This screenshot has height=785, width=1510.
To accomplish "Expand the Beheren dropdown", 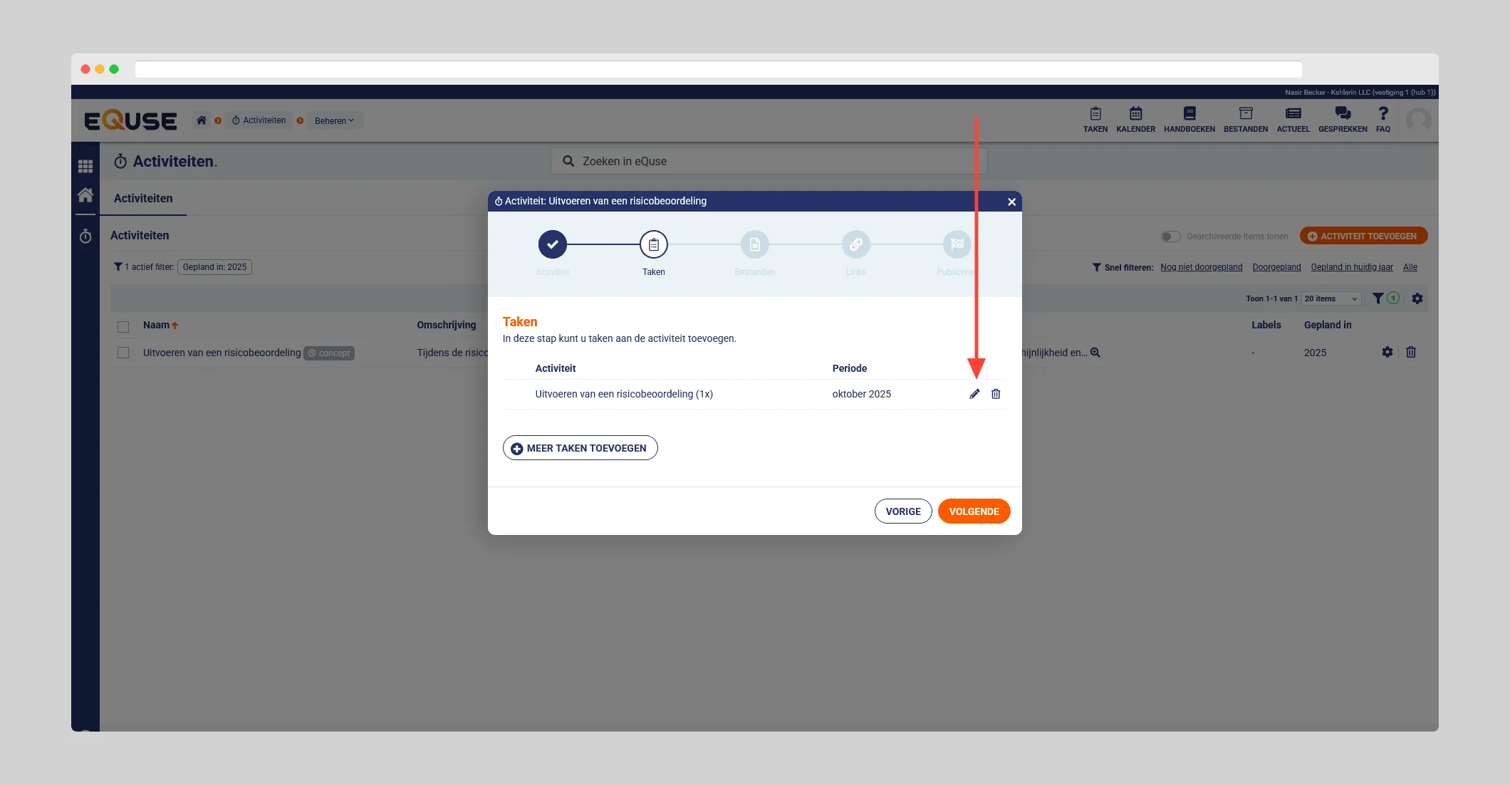I will (x=334, y=120).
